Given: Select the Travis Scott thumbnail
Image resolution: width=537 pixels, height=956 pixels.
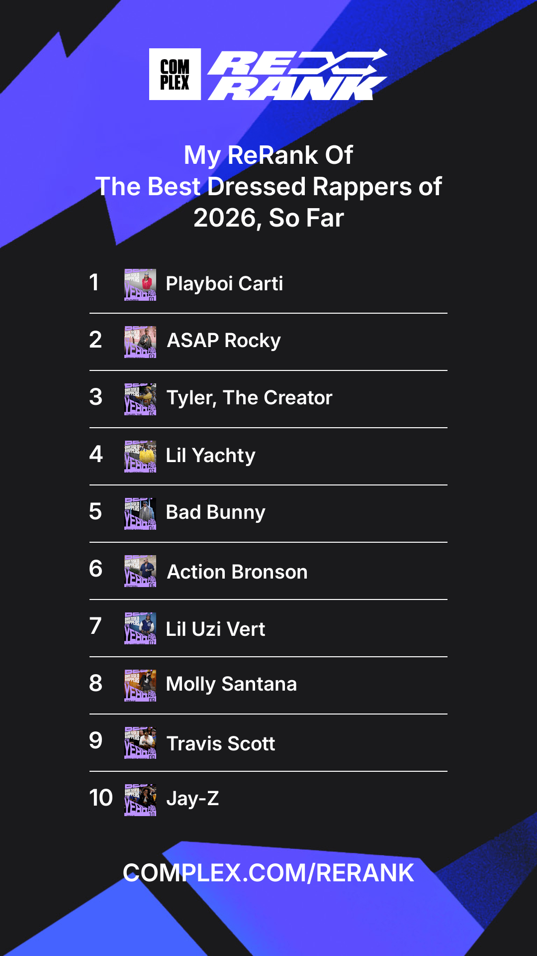Looking at the screenshot, I should (140, 743).
